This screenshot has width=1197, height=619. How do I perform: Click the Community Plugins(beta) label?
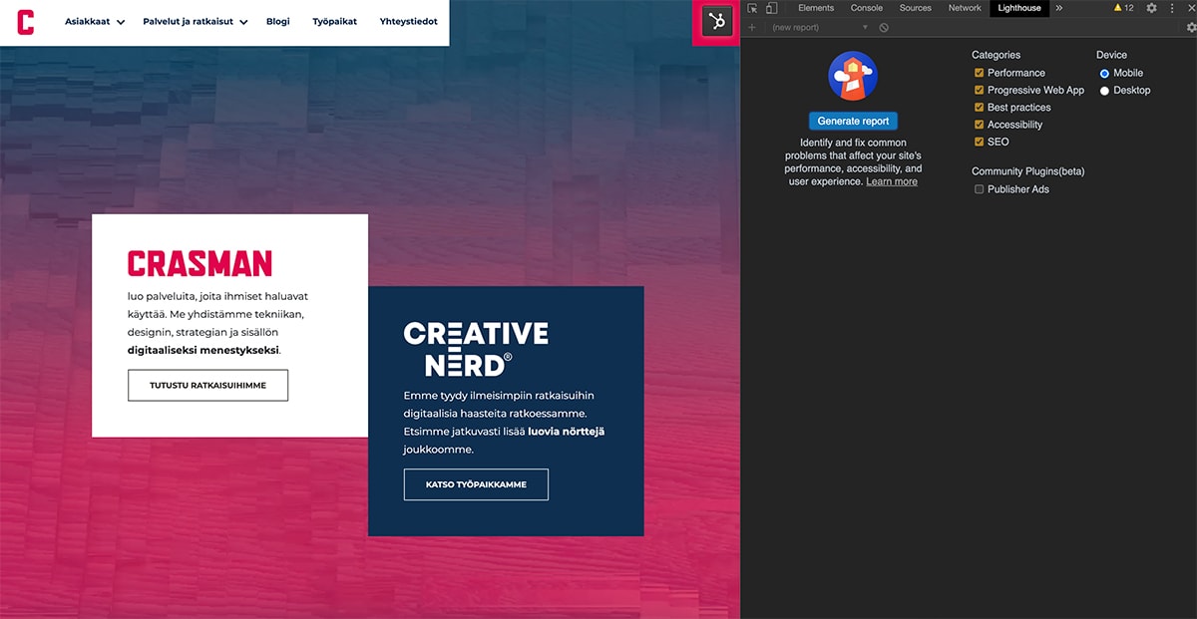(1028, 171)
